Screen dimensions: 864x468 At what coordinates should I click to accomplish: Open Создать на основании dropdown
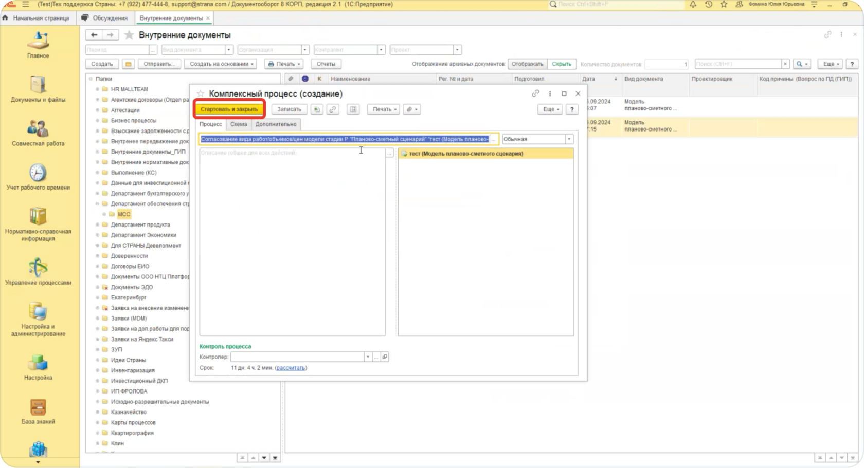click(x=222, y=64)
